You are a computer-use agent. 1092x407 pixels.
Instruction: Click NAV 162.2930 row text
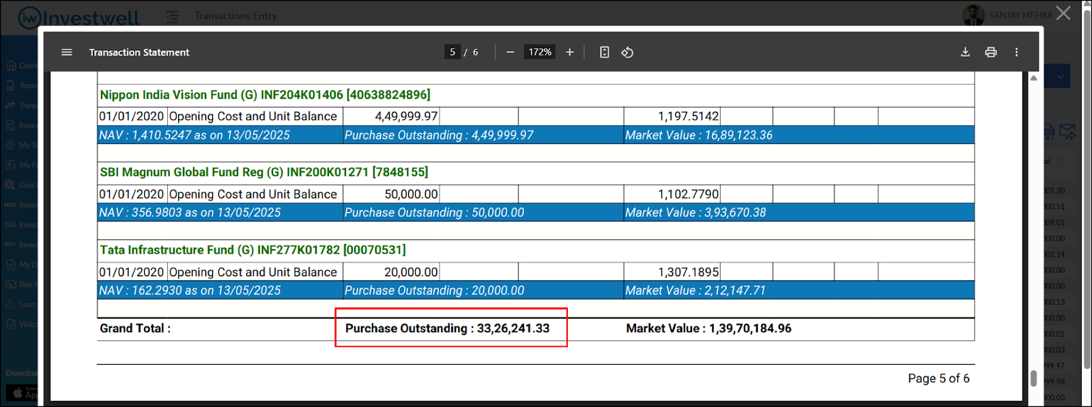[190, 290]
